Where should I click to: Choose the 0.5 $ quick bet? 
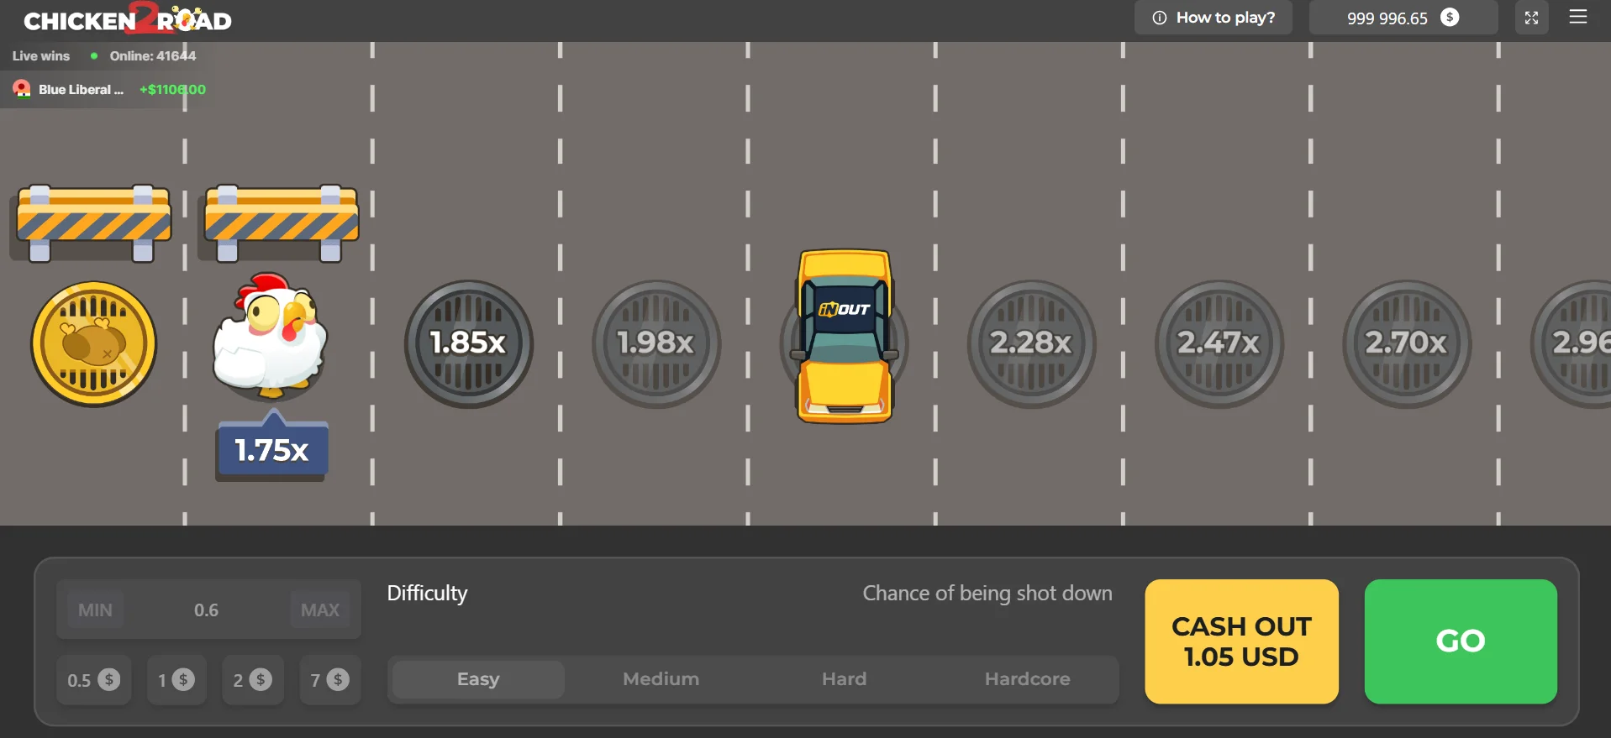[94, 679]
